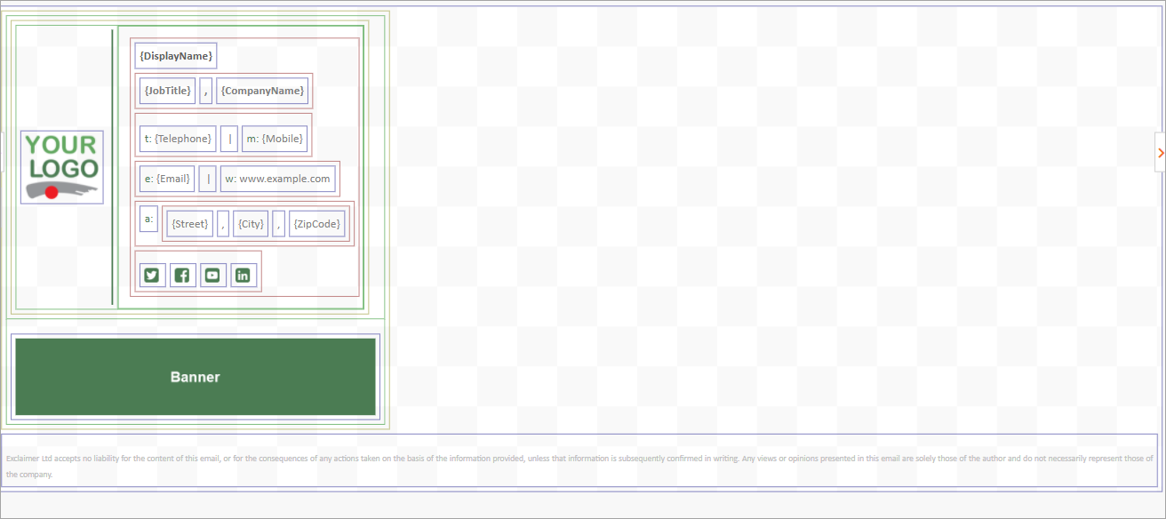Click the t: {Telephone} field
The height and width of the screenshot is (519, 1166).
click(178, 139)
